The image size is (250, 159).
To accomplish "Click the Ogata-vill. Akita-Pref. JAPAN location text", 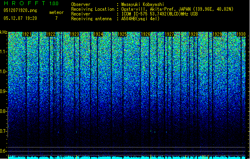I will (x=177, y=9).
